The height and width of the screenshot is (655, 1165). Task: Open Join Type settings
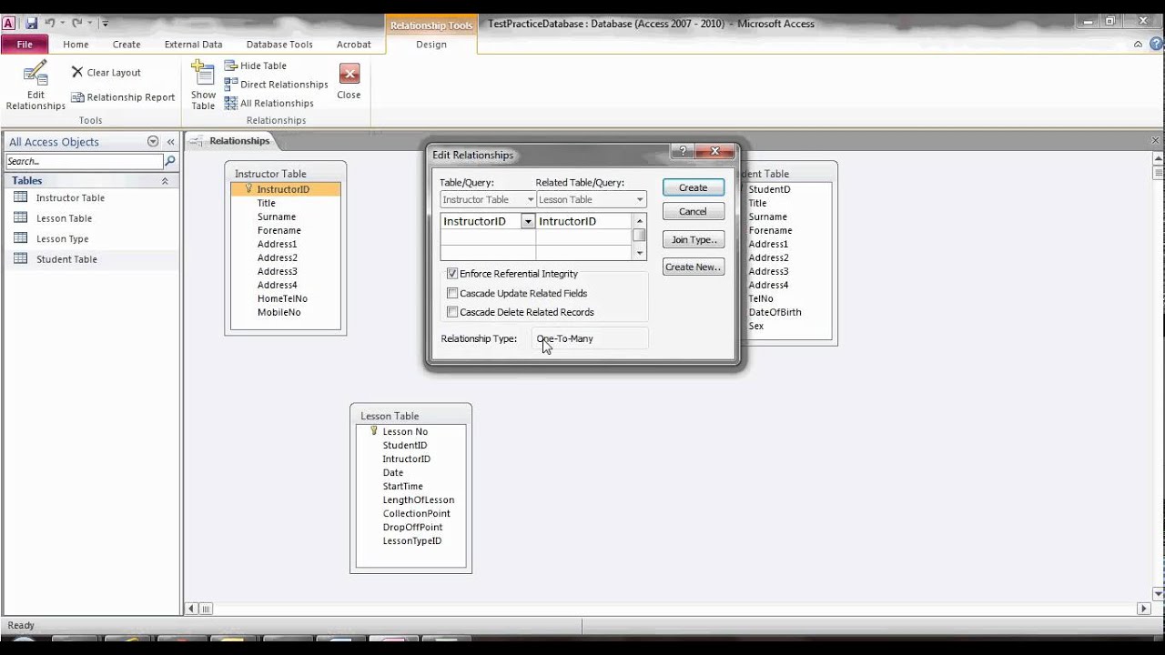[693, 239]
